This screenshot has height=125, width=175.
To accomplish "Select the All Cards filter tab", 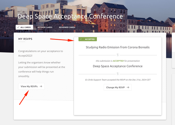I will click(24, 27).
